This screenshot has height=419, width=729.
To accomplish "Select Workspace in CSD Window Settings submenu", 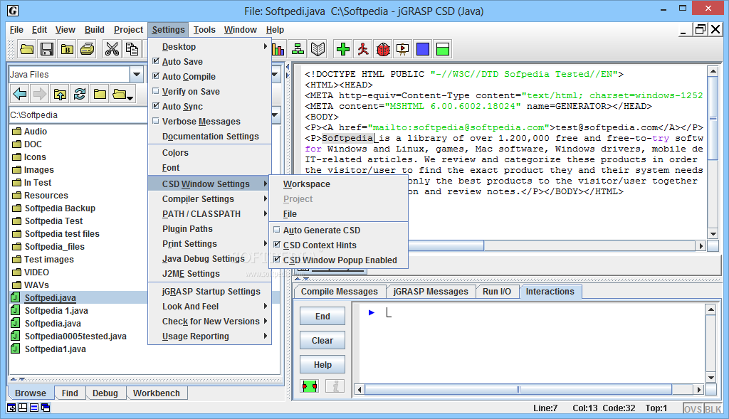I will pyautogui.click(x=338, y=184).
